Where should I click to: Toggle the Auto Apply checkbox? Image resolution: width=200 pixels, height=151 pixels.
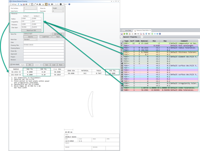click(11, 65)
